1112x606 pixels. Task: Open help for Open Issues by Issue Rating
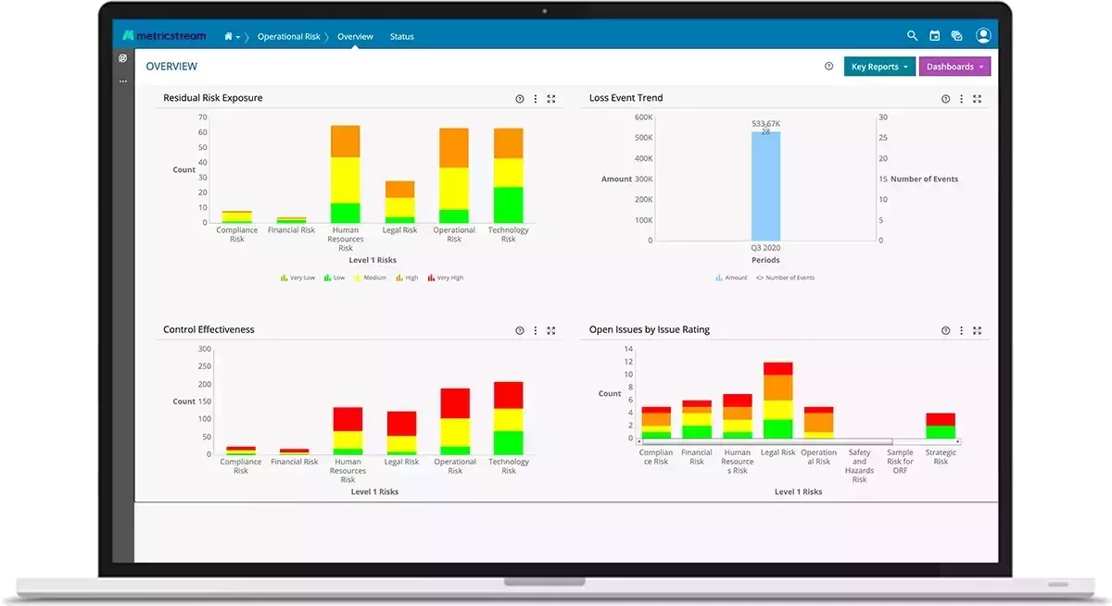coord(945,330)
